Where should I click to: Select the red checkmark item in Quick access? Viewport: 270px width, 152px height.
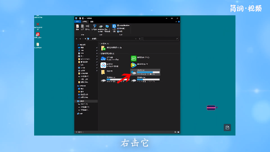[x=81, y=65]
